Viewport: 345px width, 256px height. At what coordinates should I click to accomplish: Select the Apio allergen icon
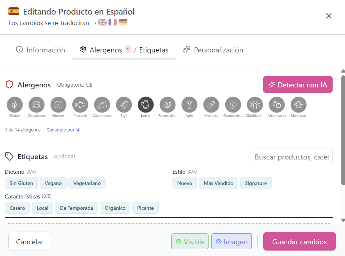point(189,105)
